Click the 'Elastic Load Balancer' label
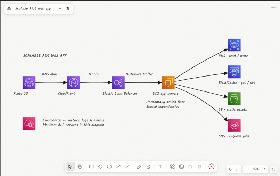Screen dimensions: 280x176 (x=120, y=93)
